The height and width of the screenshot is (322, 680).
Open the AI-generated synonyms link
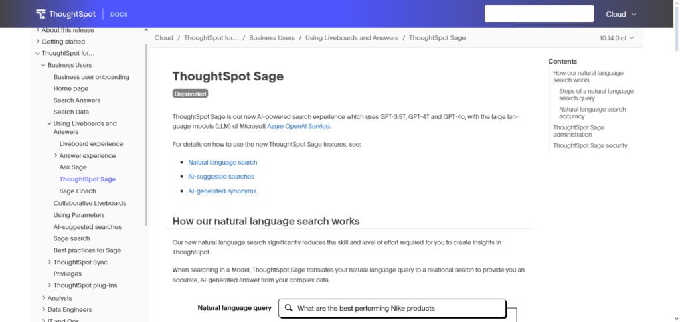tap(222, 191)
